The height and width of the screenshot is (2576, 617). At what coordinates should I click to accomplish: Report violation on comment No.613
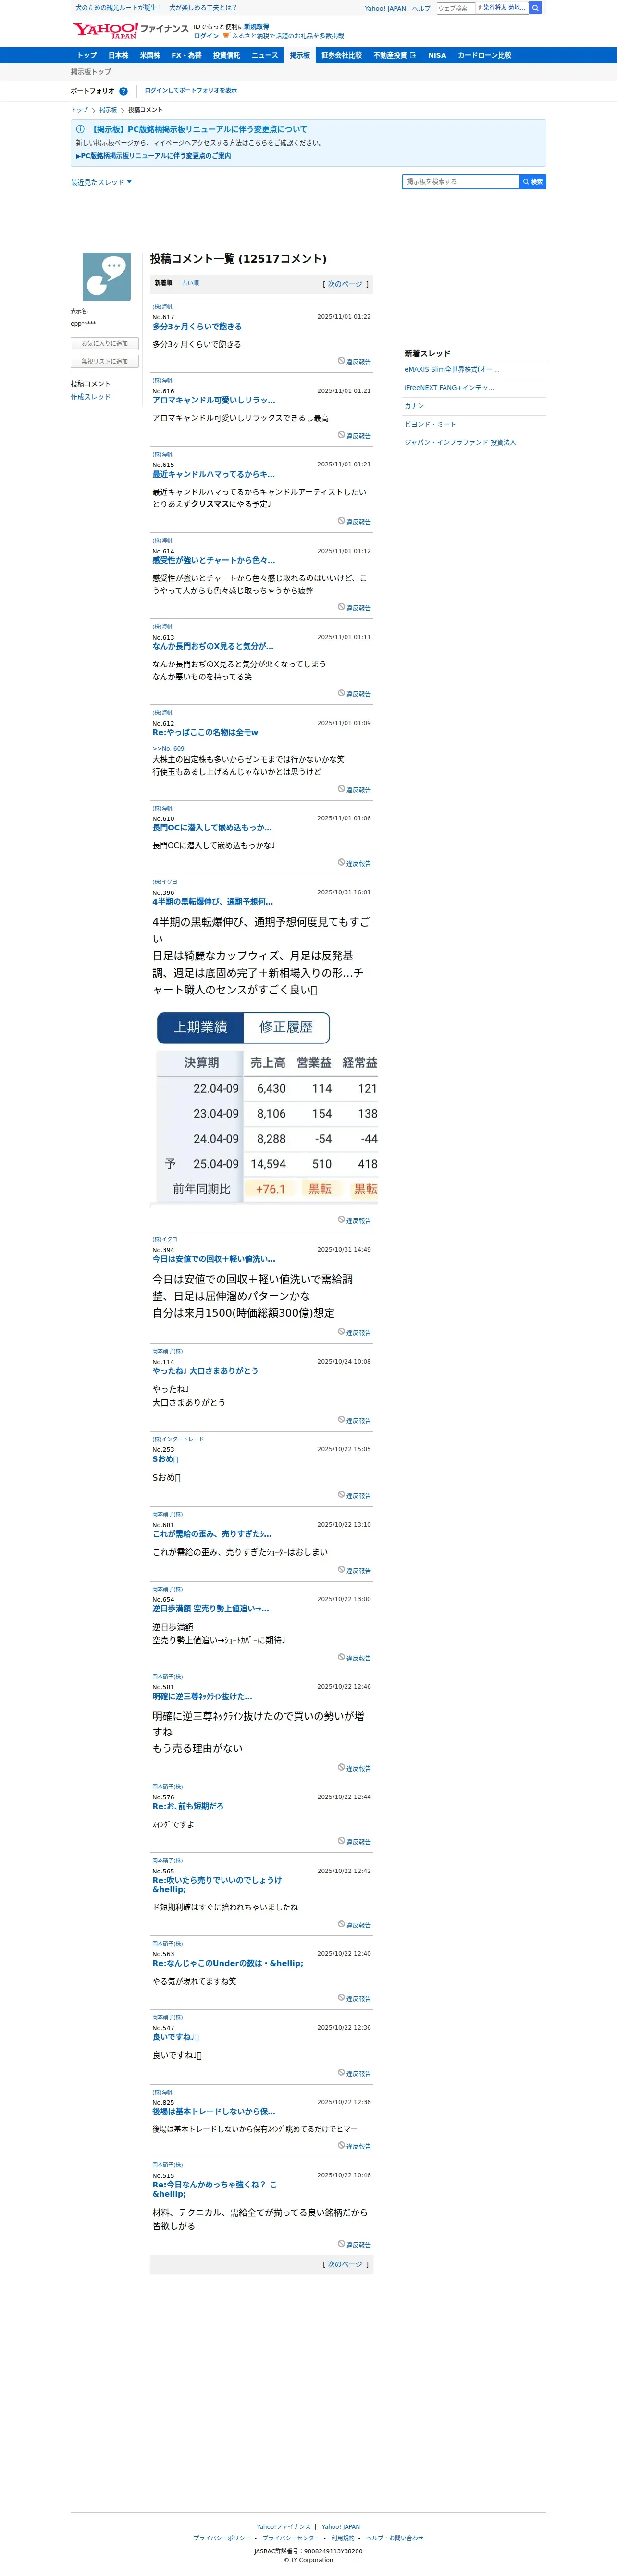[x=354, y=694]
